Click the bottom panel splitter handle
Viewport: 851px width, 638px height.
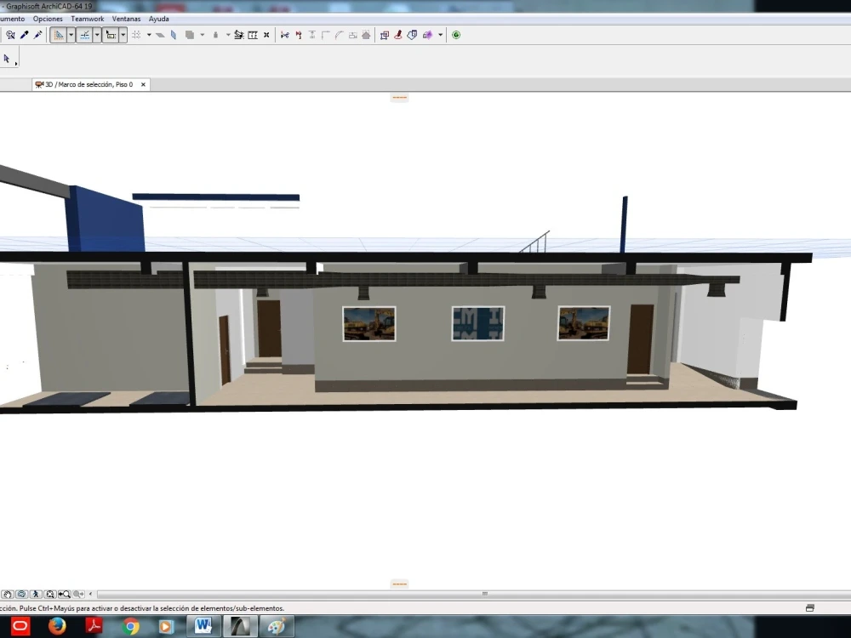399,584
